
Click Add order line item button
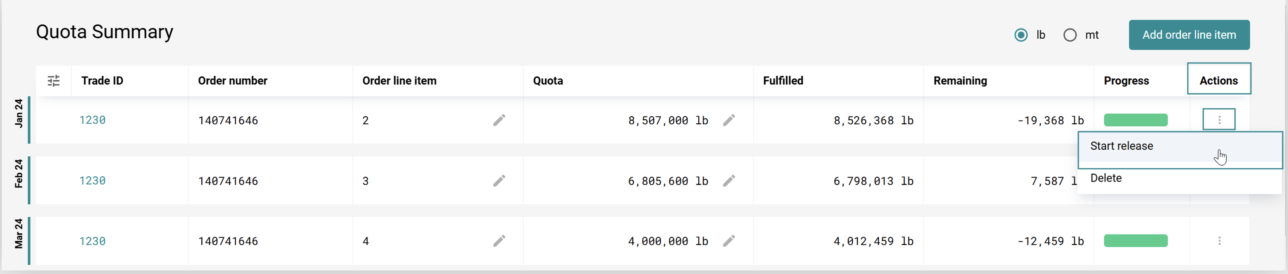pos(1189,35)
